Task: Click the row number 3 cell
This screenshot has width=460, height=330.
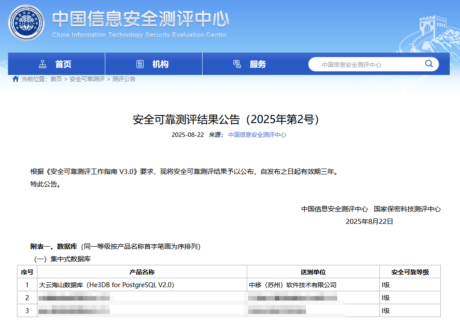Action: coord(27,311)
